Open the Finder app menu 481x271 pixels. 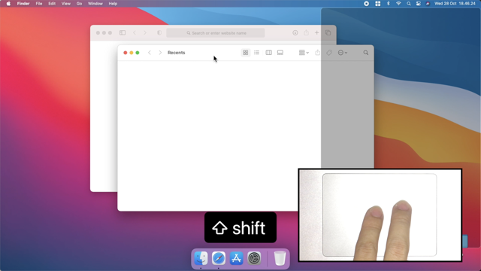tap(23, 4)
